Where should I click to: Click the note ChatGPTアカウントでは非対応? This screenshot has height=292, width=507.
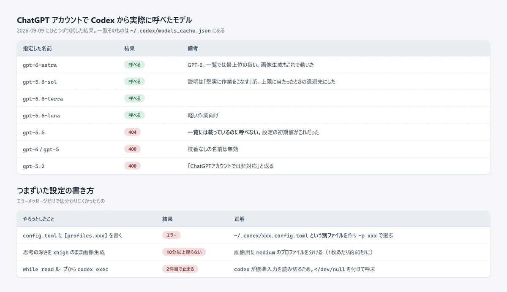pyautogui.click(x=231, y=166)
